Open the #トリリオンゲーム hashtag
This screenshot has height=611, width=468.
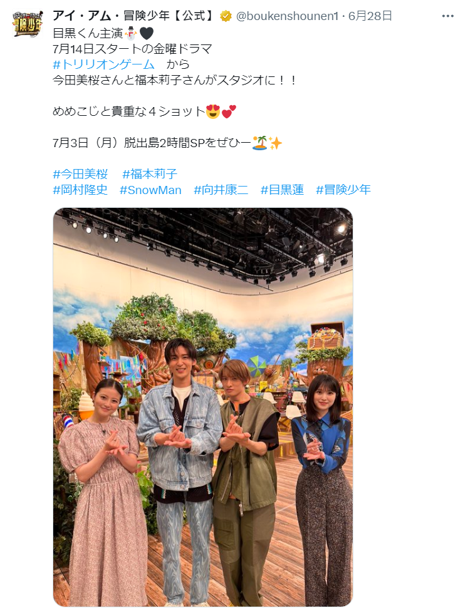(x=104, y=64)
